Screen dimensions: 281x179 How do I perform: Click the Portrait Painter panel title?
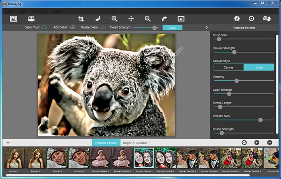pyautogui.click(x=244, y=28)
